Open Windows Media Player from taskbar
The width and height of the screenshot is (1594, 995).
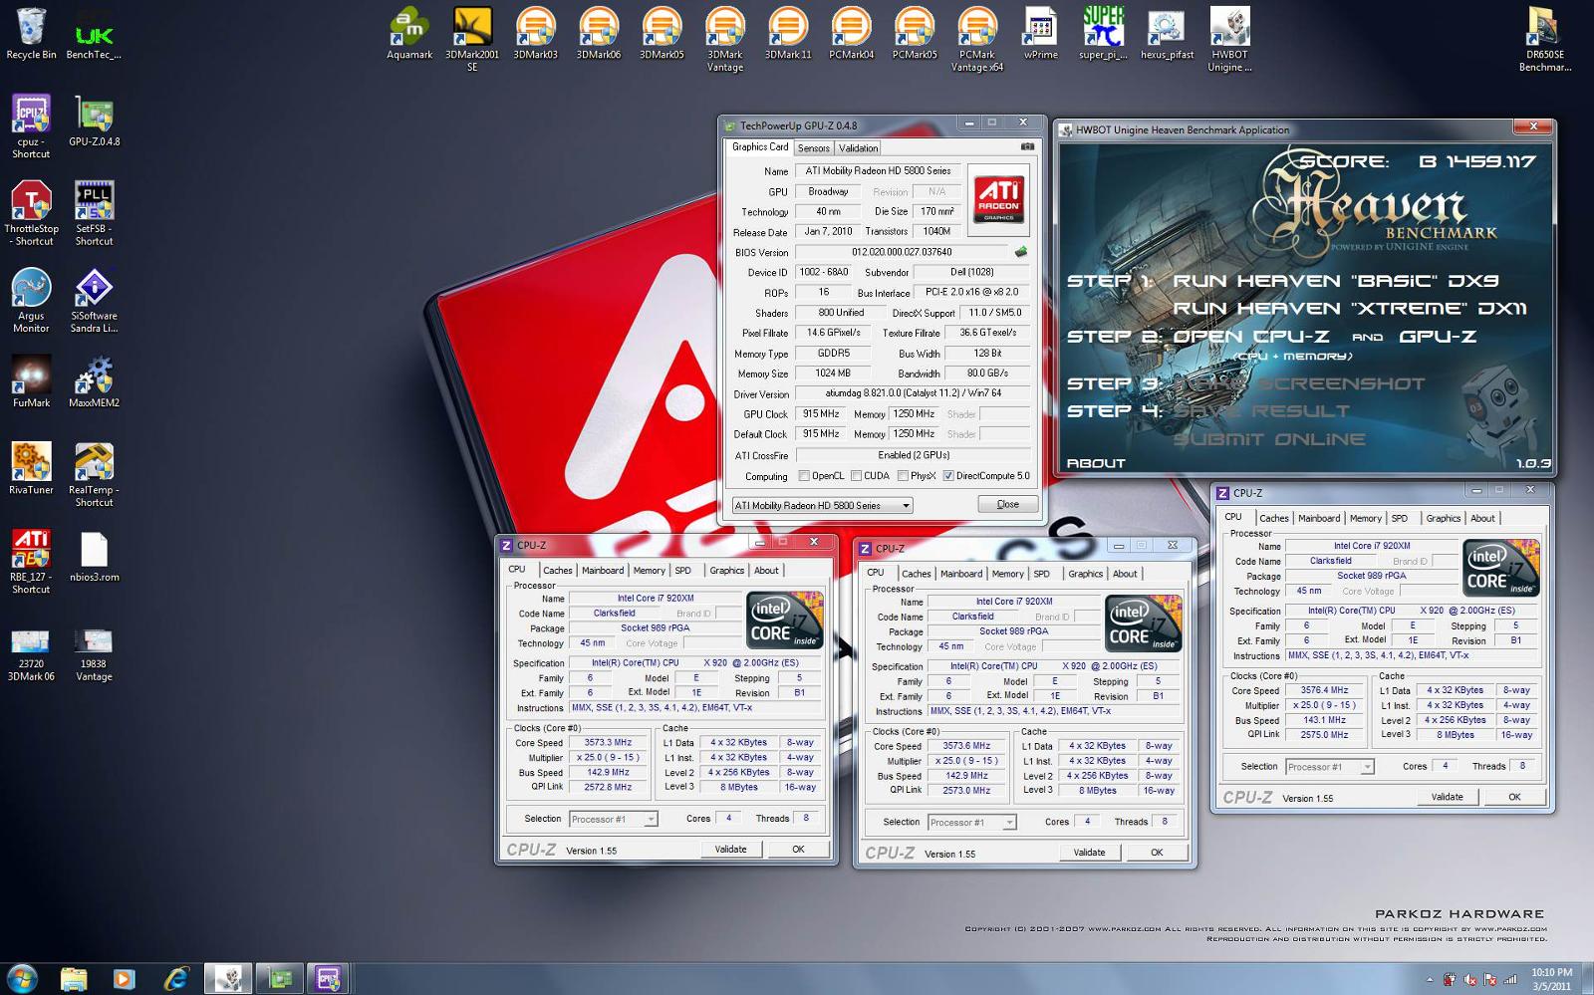click(x=125, y=979)
